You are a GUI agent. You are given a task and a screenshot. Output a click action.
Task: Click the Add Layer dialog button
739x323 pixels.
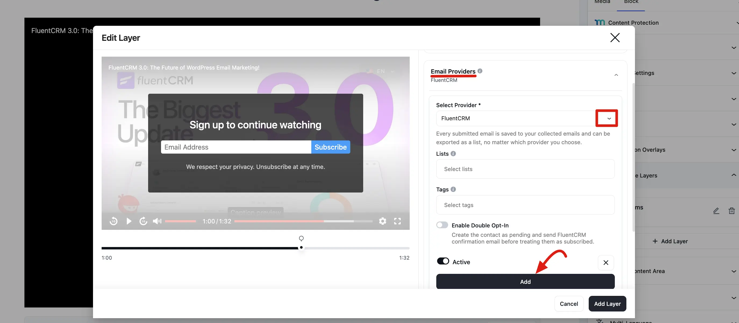[607, 304]
